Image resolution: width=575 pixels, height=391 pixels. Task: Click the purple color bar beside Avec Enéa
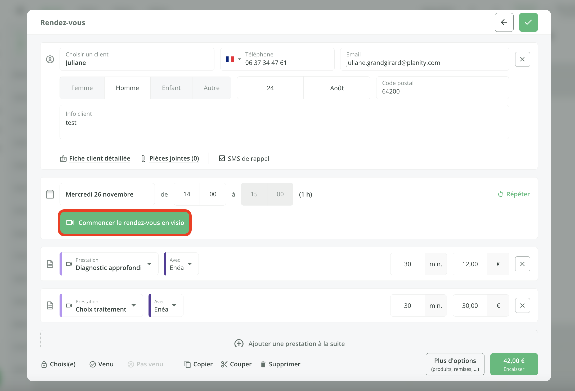165,264
